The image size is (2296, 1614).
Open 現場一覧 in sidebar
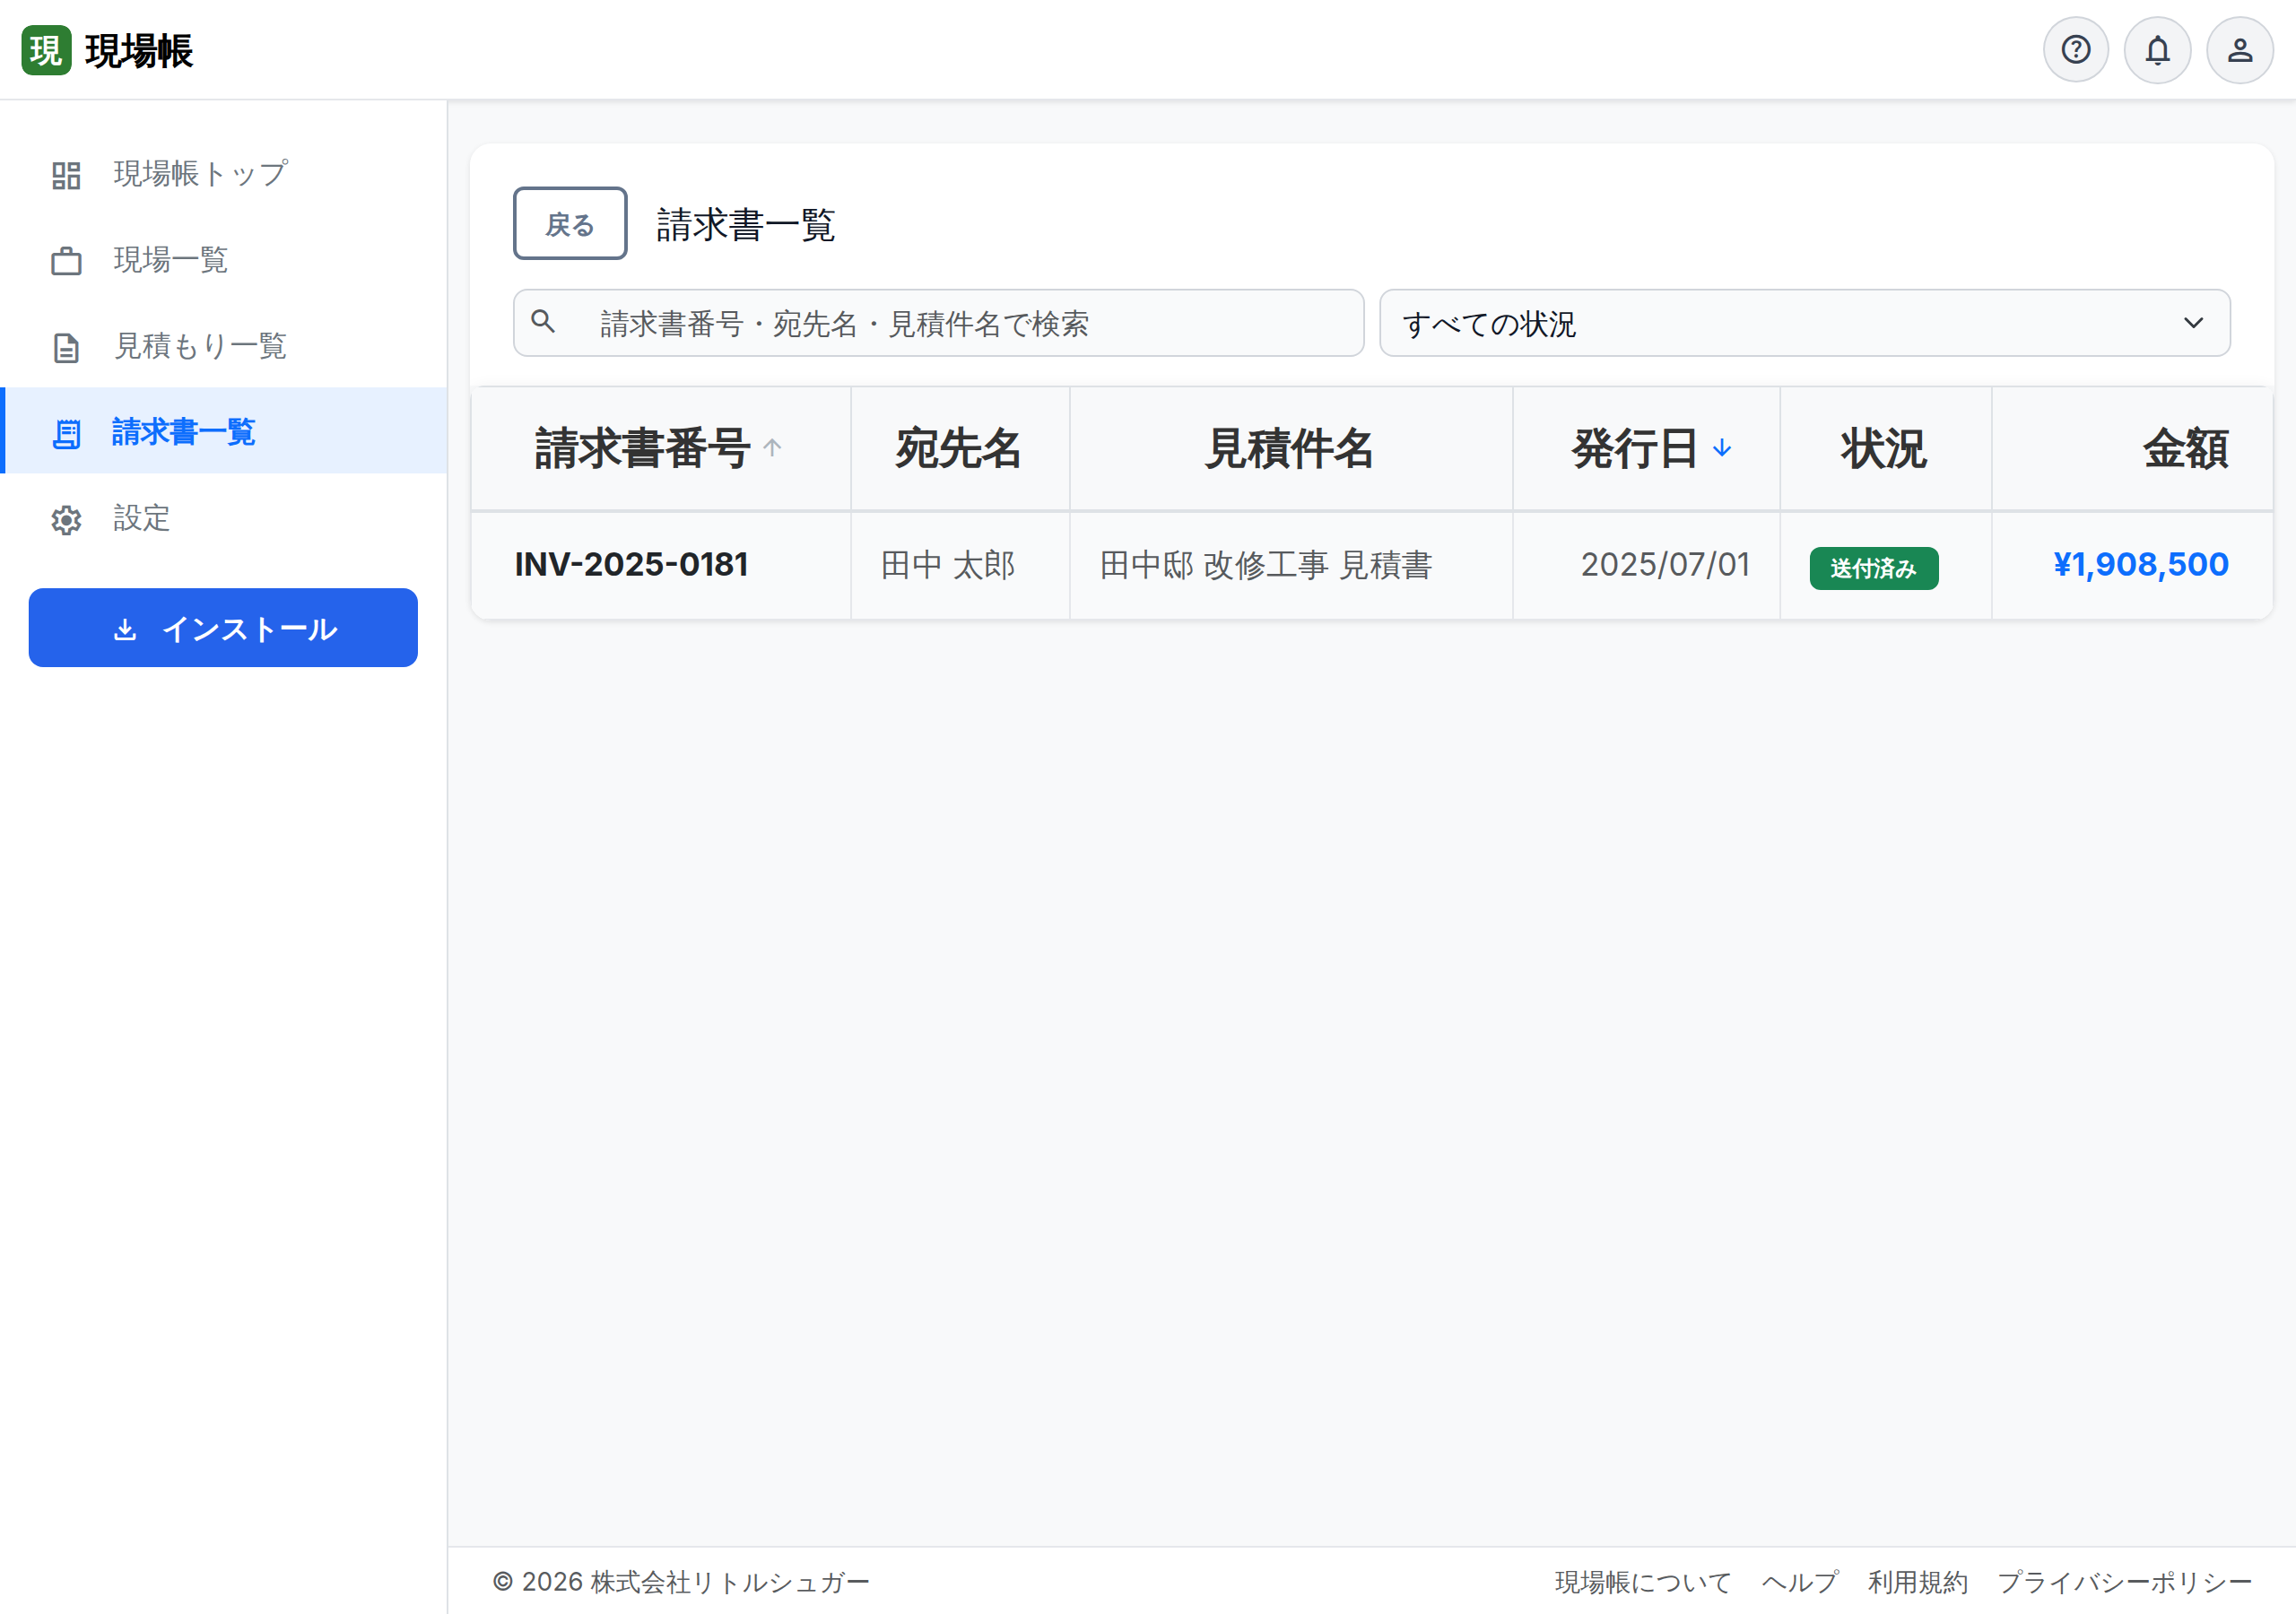click(x=224, y=261)
